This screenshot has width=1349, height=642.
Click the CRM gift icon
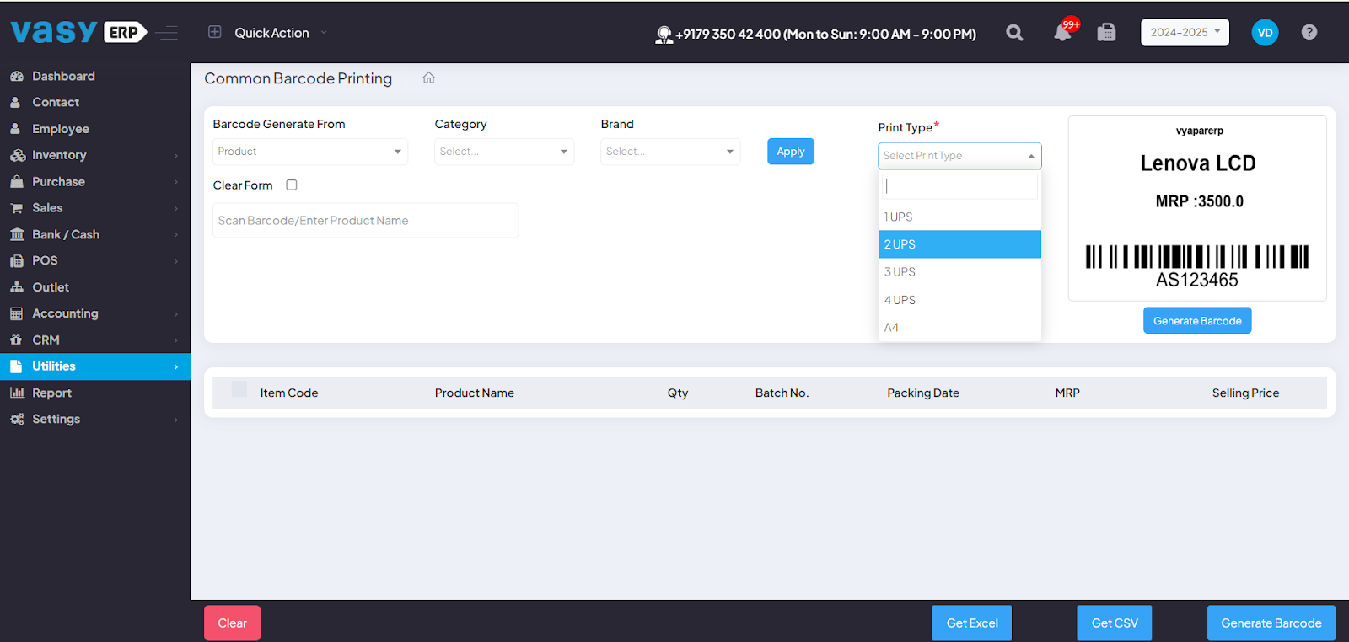[x=16, y=340]
